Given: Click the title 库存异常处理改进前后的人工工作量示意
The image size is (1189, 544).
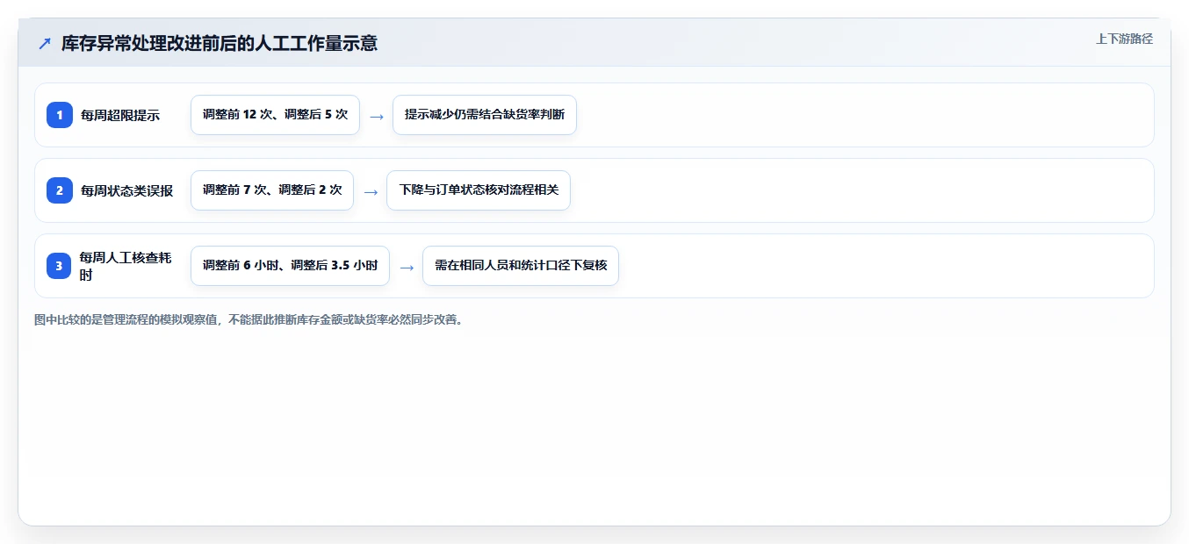Looking at the screenshot, I should [x=220, y=43].
